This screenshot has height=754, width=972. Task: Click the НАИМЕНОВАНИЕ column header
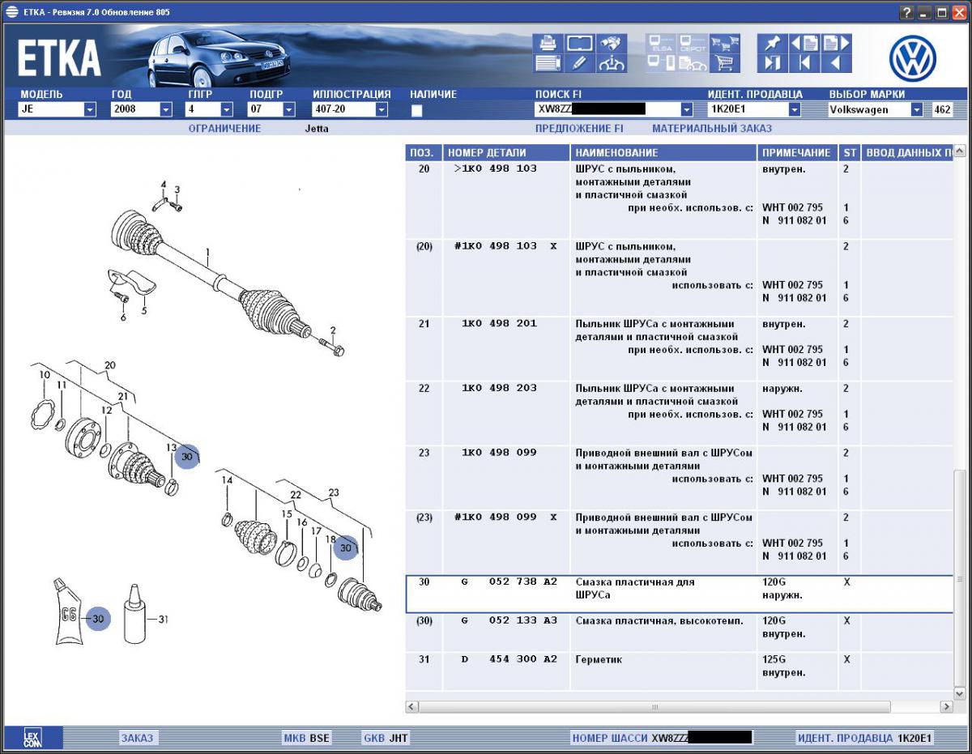(663, 152)
